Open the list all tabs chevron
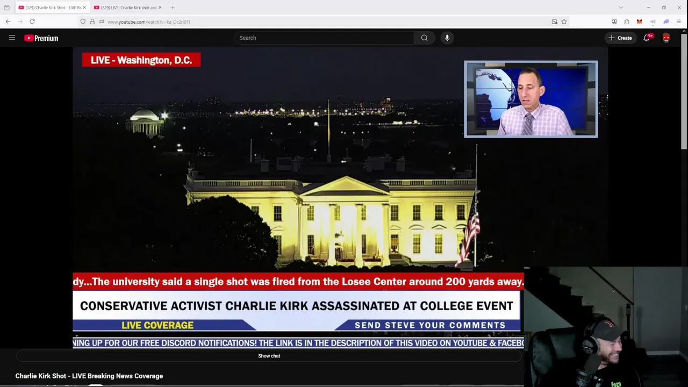The image size is (688, 387). click(x=621, y=8)
